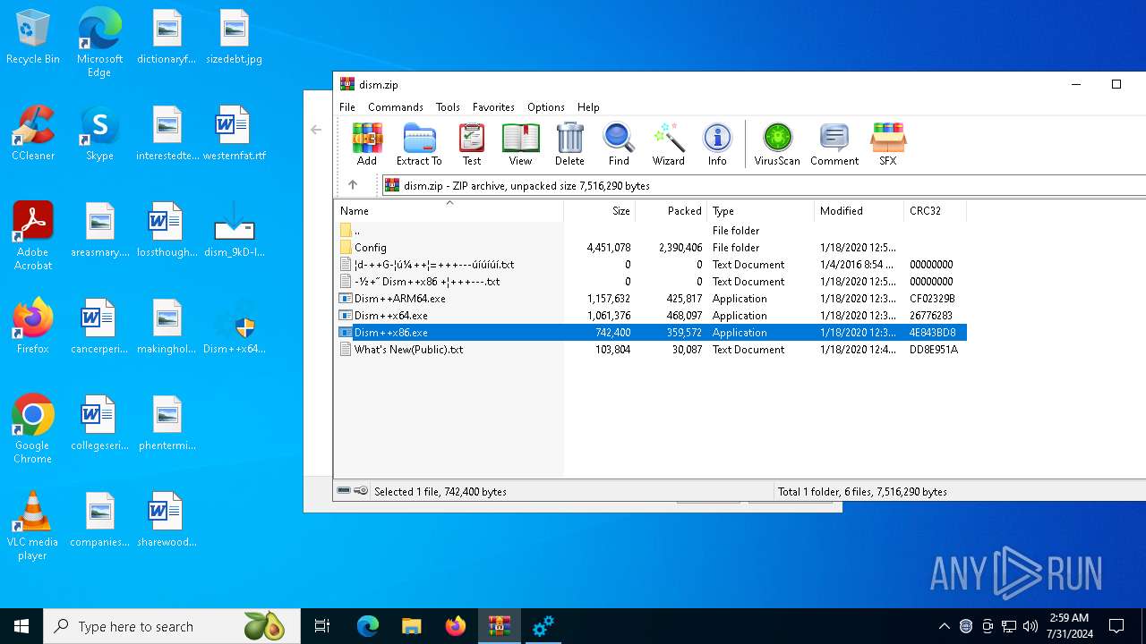1146x644 pixels.
Task: Open the Windows Start menu
Action: coord(21,626)
